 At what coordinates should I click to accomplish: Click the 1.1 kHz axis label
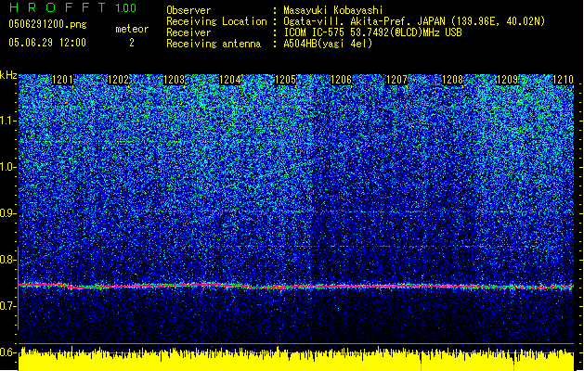pyautogui.click(x=8, y=121)
